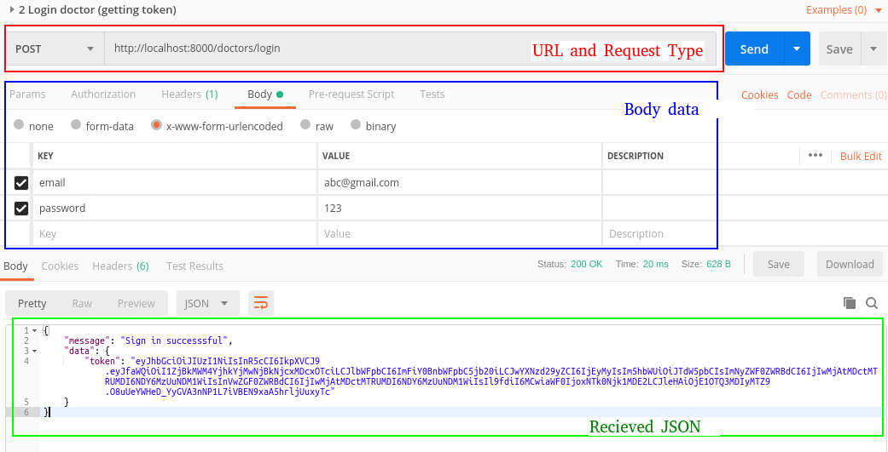Open the Comments (0) link
This screenshot has width=888, height=452.
click(854, 95)
